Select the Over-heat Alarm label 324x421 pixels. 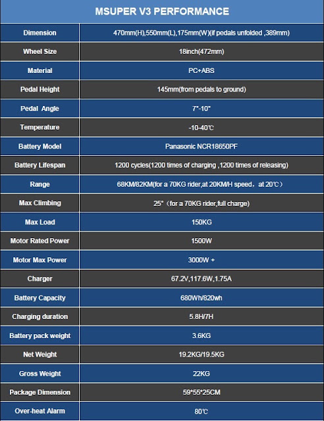[x=40, y=411]
